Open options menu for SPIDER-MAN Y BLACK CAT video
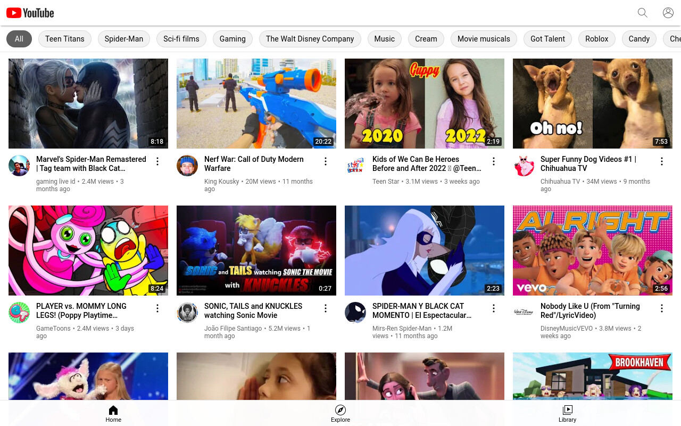The width and height of the screenshot is (681, 426). pos(494,308)
